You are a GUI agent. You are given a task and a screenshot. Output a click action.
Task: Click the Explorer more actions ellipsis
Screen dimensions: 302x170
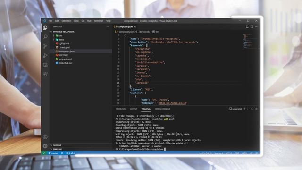coord(108,26)
